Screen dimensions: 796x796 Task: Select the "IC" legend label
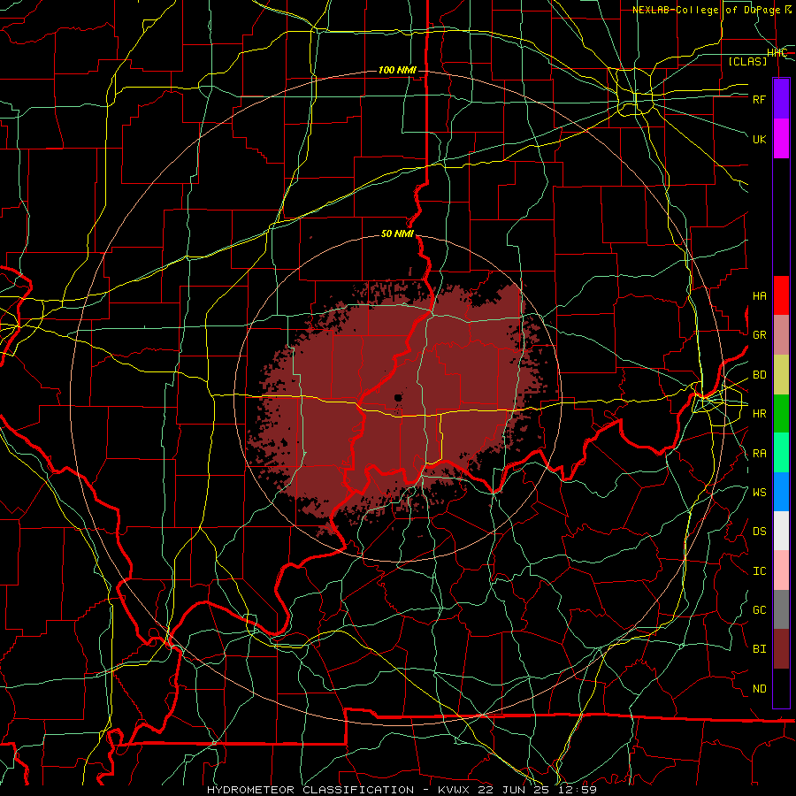(x=760, y=571)
